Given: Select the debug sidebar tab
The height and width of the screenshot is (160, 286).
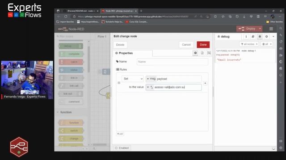Looking at the screenshot, I should pyautogui.click(x=228, y=36).
